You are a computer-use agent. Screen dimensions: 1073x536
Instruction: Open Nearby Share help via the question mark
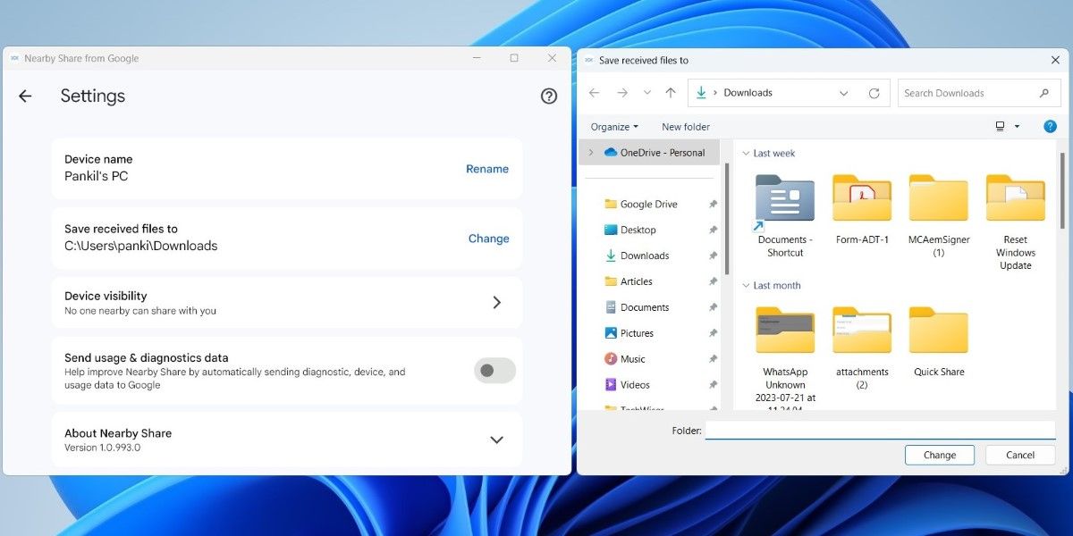pyautogui.click(x=548, y=96)
